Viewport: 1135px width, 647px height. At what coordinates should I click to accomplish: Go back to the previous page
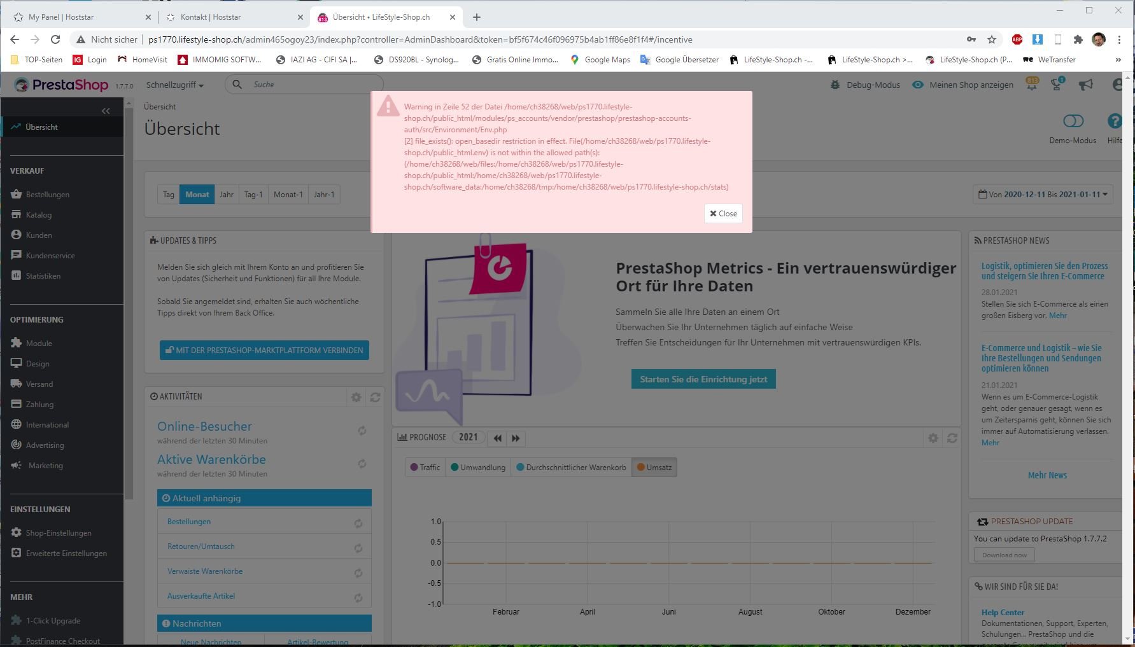tap(15, 39)
